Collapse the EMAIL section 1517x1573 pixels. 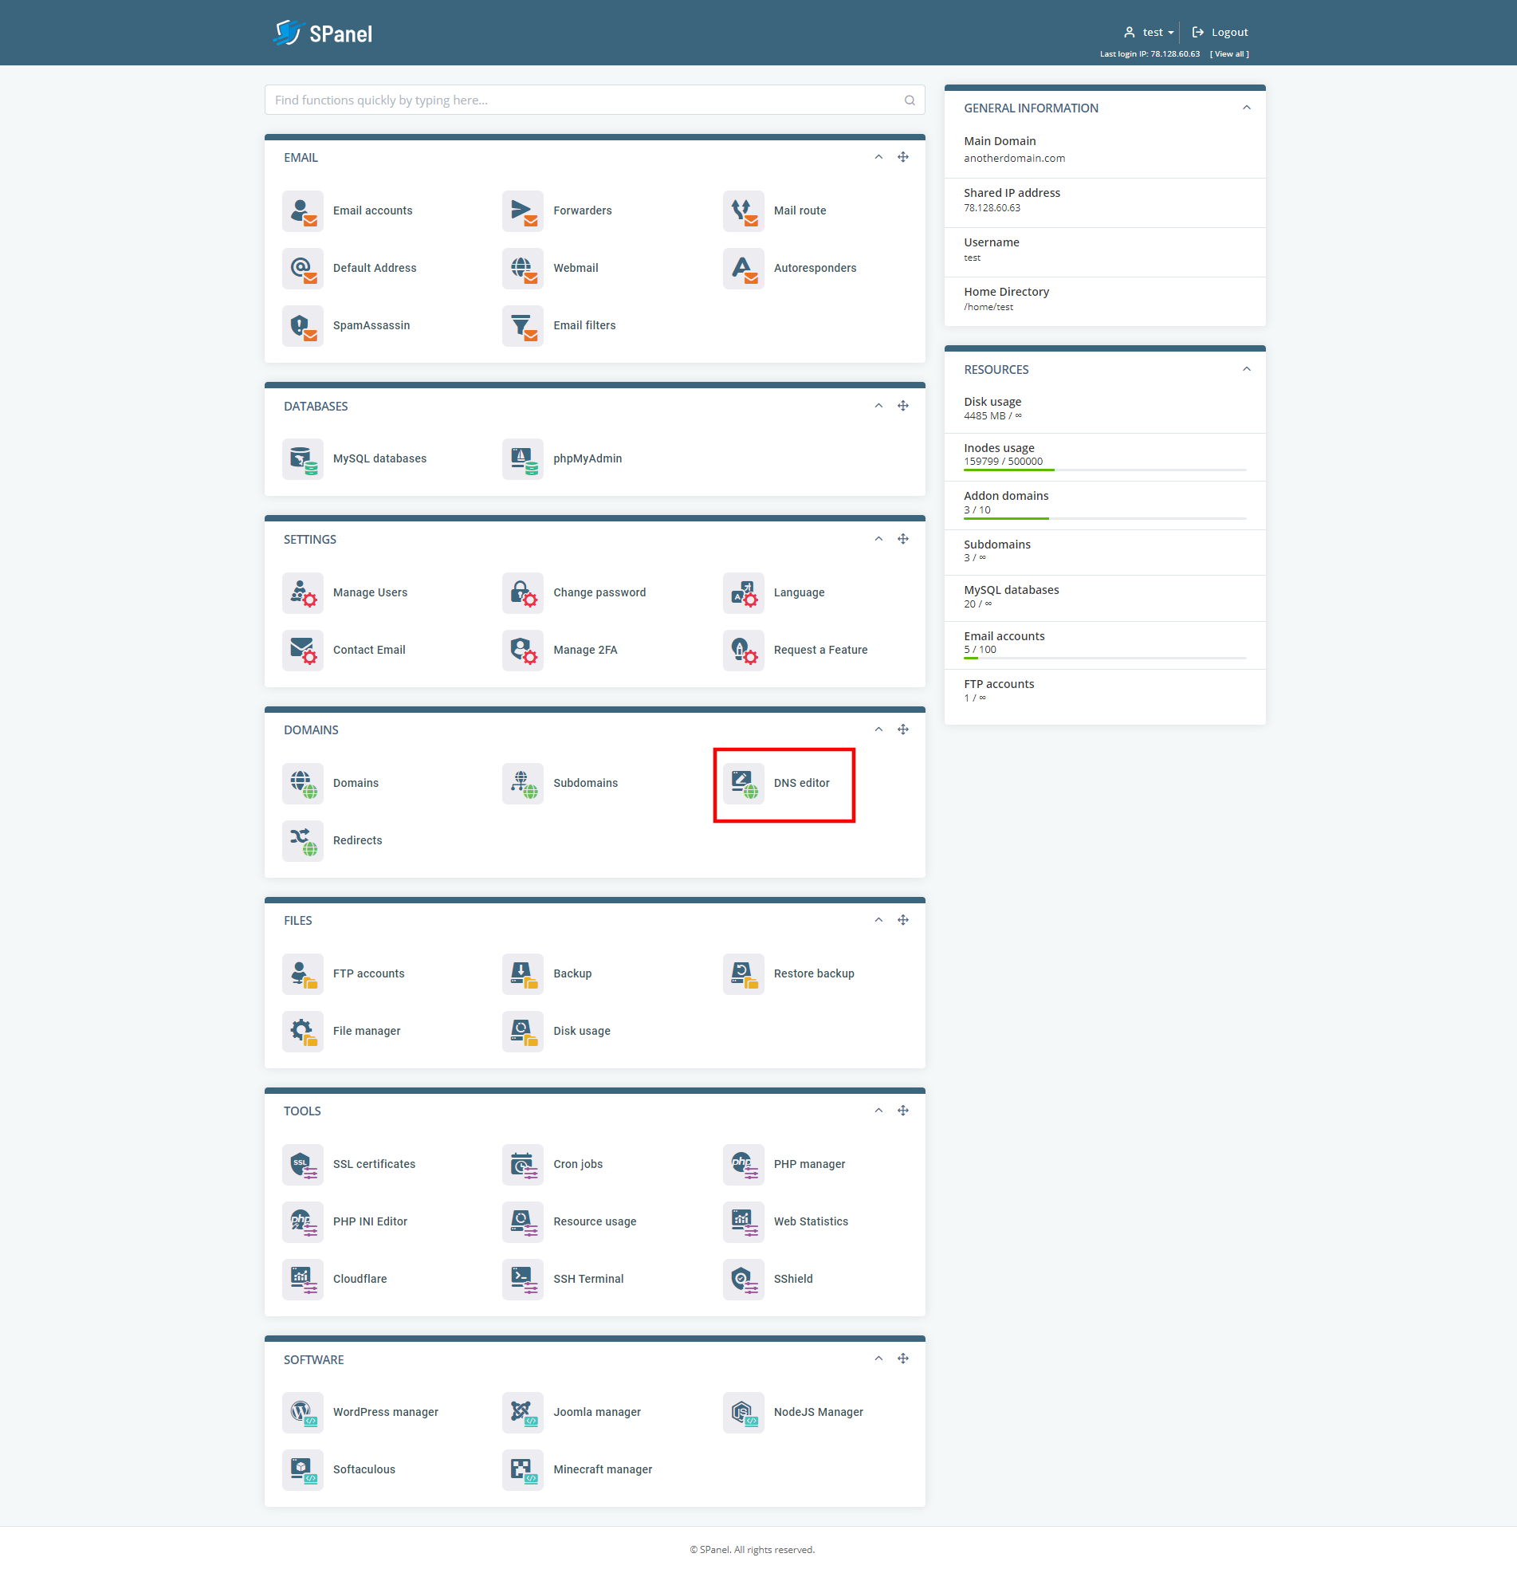click(878, 157)
